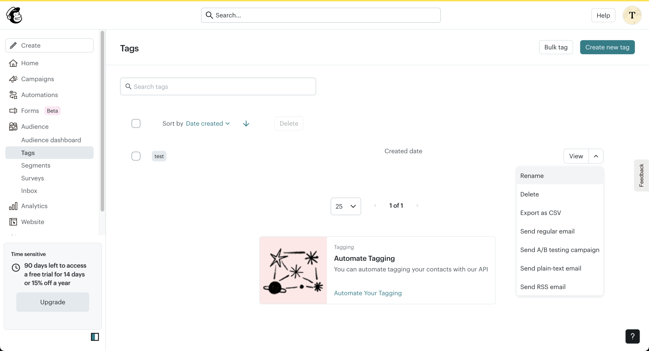Click the Automate Tagging illustration thumbnail

293,270
